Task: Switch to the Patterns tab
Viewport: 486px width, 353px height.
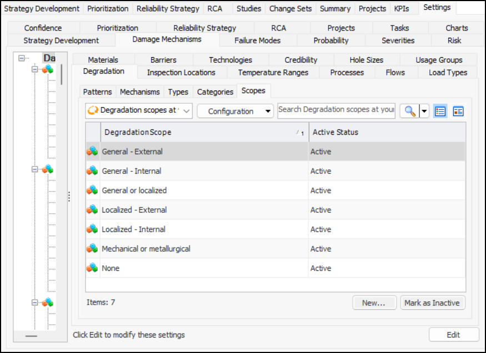Action: [97, 92]
